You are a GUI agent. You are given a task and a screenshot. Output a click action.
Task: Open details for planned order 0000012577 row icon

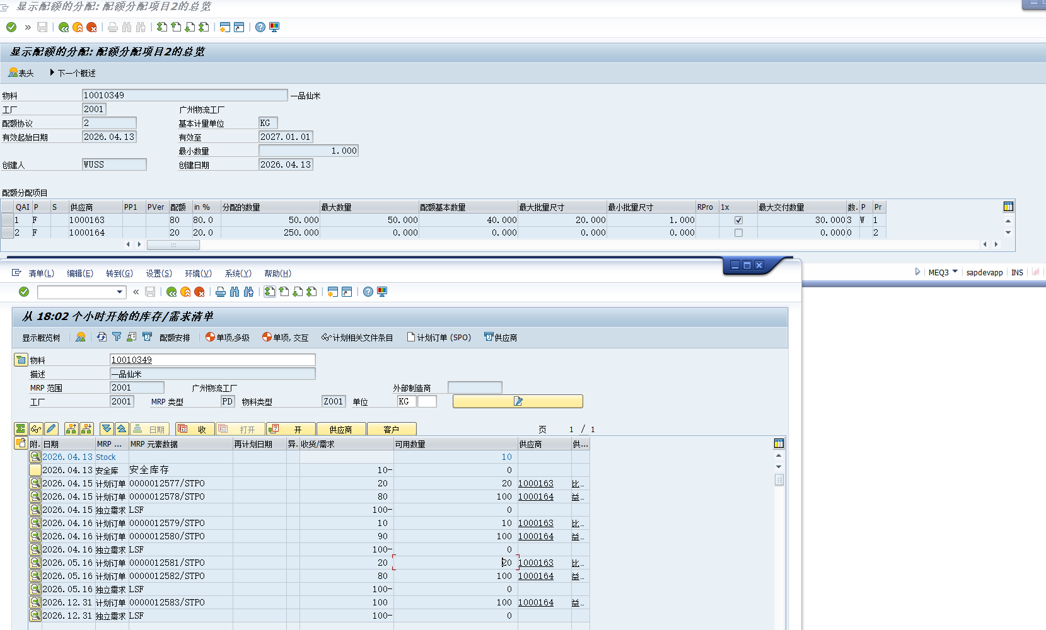pos(35,483)
